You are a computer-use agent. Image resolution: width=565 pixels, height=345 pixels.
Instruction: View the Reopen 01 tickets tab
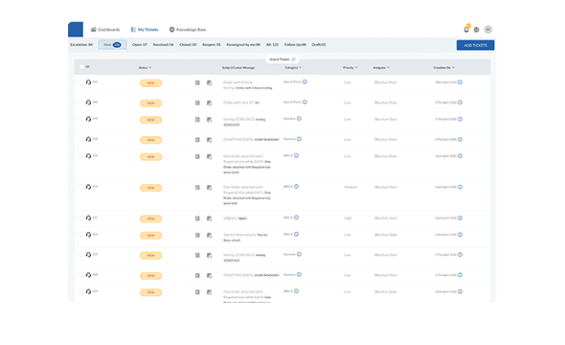point(212,45)
